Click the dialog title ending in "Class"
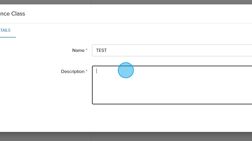Image resolution: width=252 pixels, height=141 pixels. tap(13, 14)
